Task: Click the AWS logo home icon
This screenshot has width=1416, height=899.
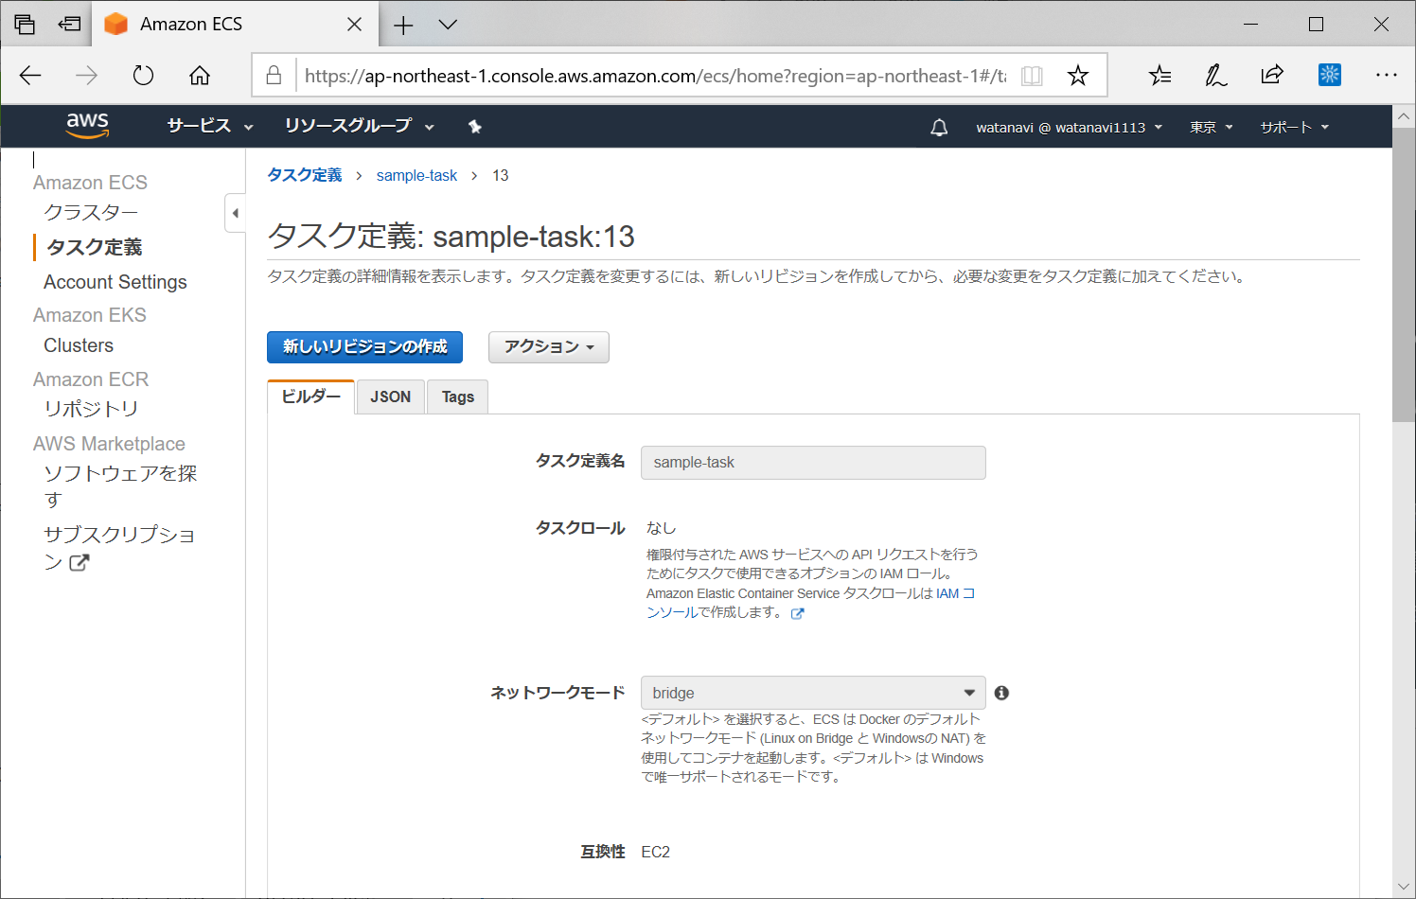Action: click(x=87, y=126)
